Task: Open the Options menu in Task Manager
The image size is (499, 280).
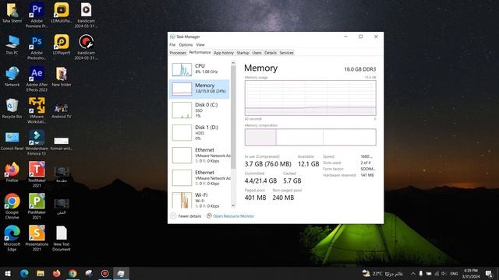Action: pos(186,45)
